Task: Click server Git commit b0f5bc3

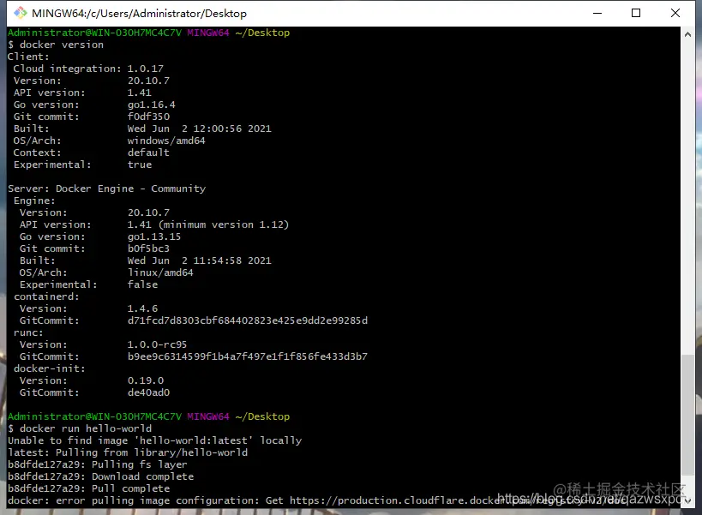Action: pyautogui.click(x=148, y=249)
